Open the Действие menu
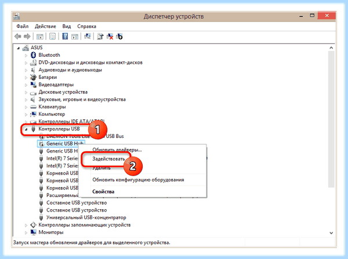Viewport: 348px width, 259px height. 45,26
